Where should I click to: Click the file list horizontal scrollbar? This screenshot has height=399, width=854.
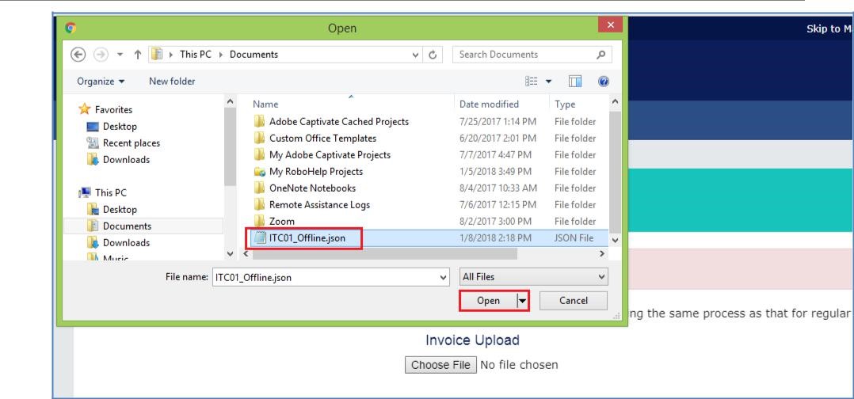tap(384, 253)
